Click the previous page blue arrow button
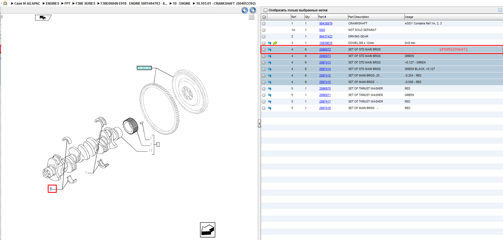 click(245, 10)
